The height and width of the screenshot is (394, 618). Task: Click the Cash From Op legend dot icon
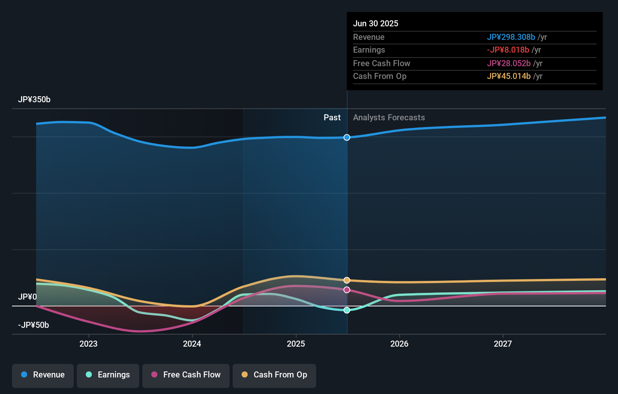point(245,375)
